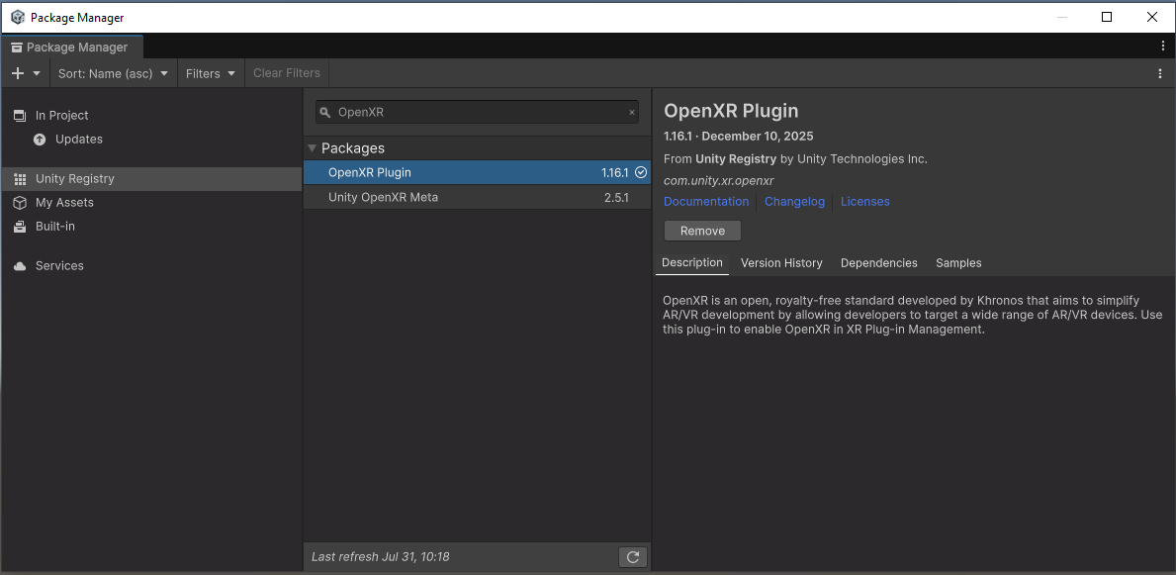This screenshot has height=575, width=1176.
Task: Click the Built-in package icon
Action: (20, 227)
